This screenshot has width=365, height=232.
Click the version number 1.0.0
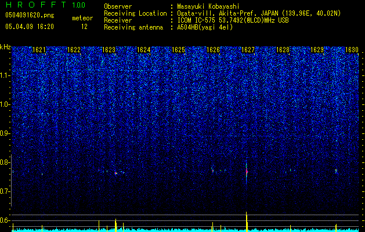pyautogui.click(x=79, y=5)
